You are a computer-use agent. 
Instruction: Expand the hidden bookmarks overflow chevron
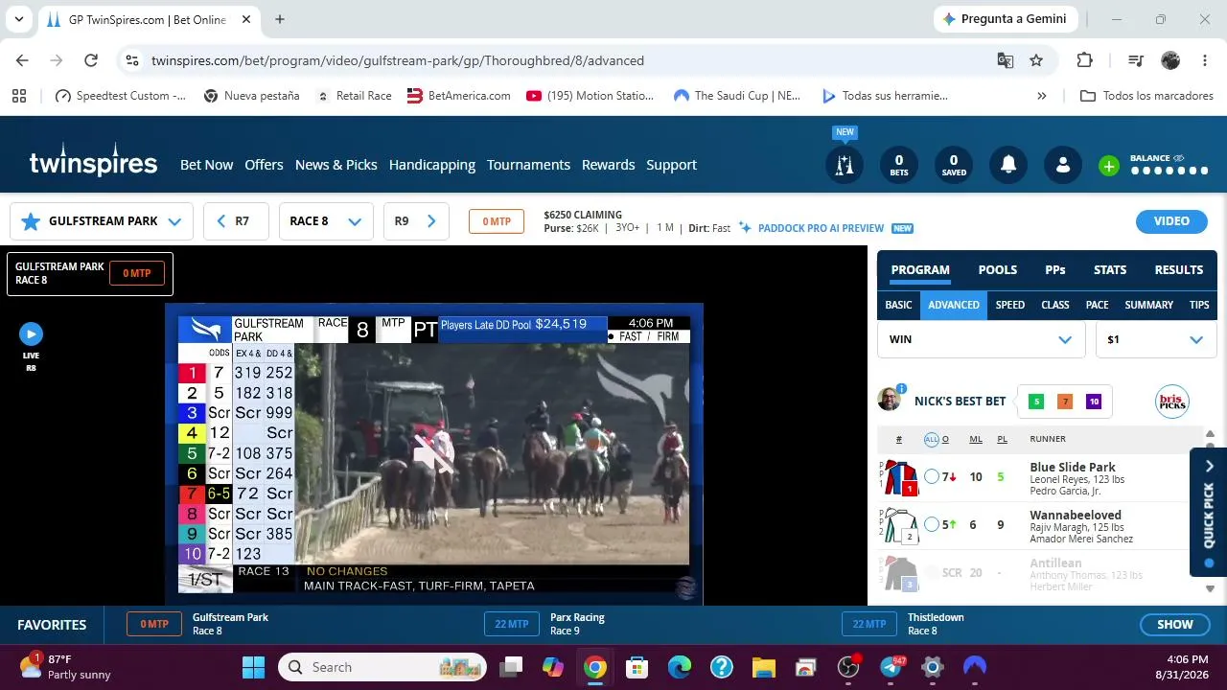click(x=1042, y=96)
